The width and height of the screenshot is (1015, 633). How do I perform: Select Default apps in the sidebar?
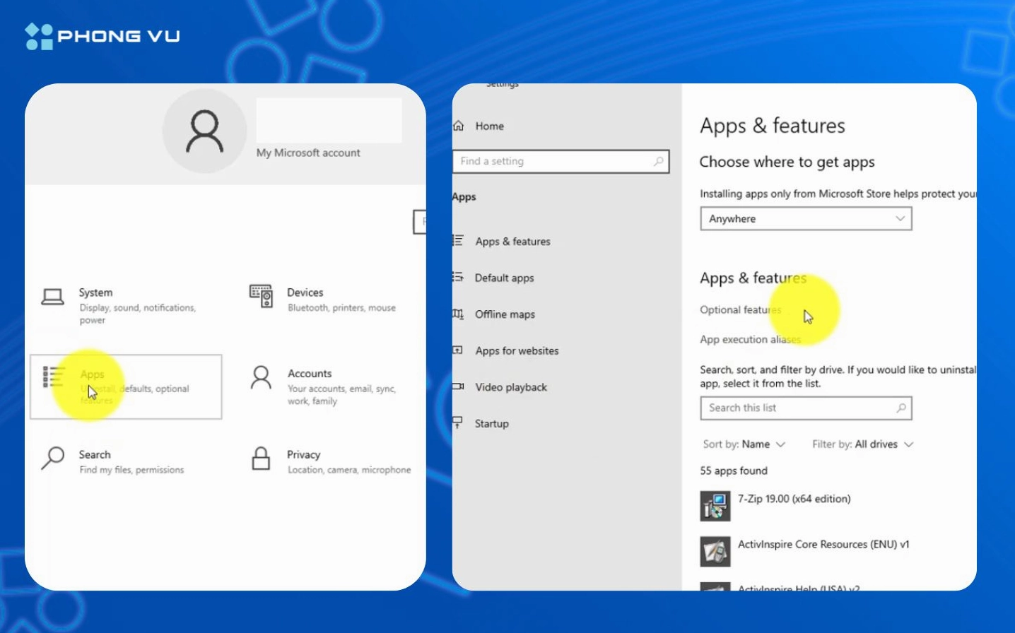[x=504, y=278]
